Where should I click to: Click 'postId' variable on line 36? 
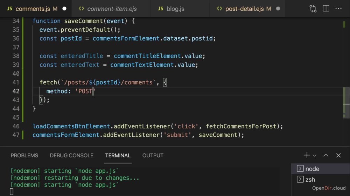coord(71,38)
